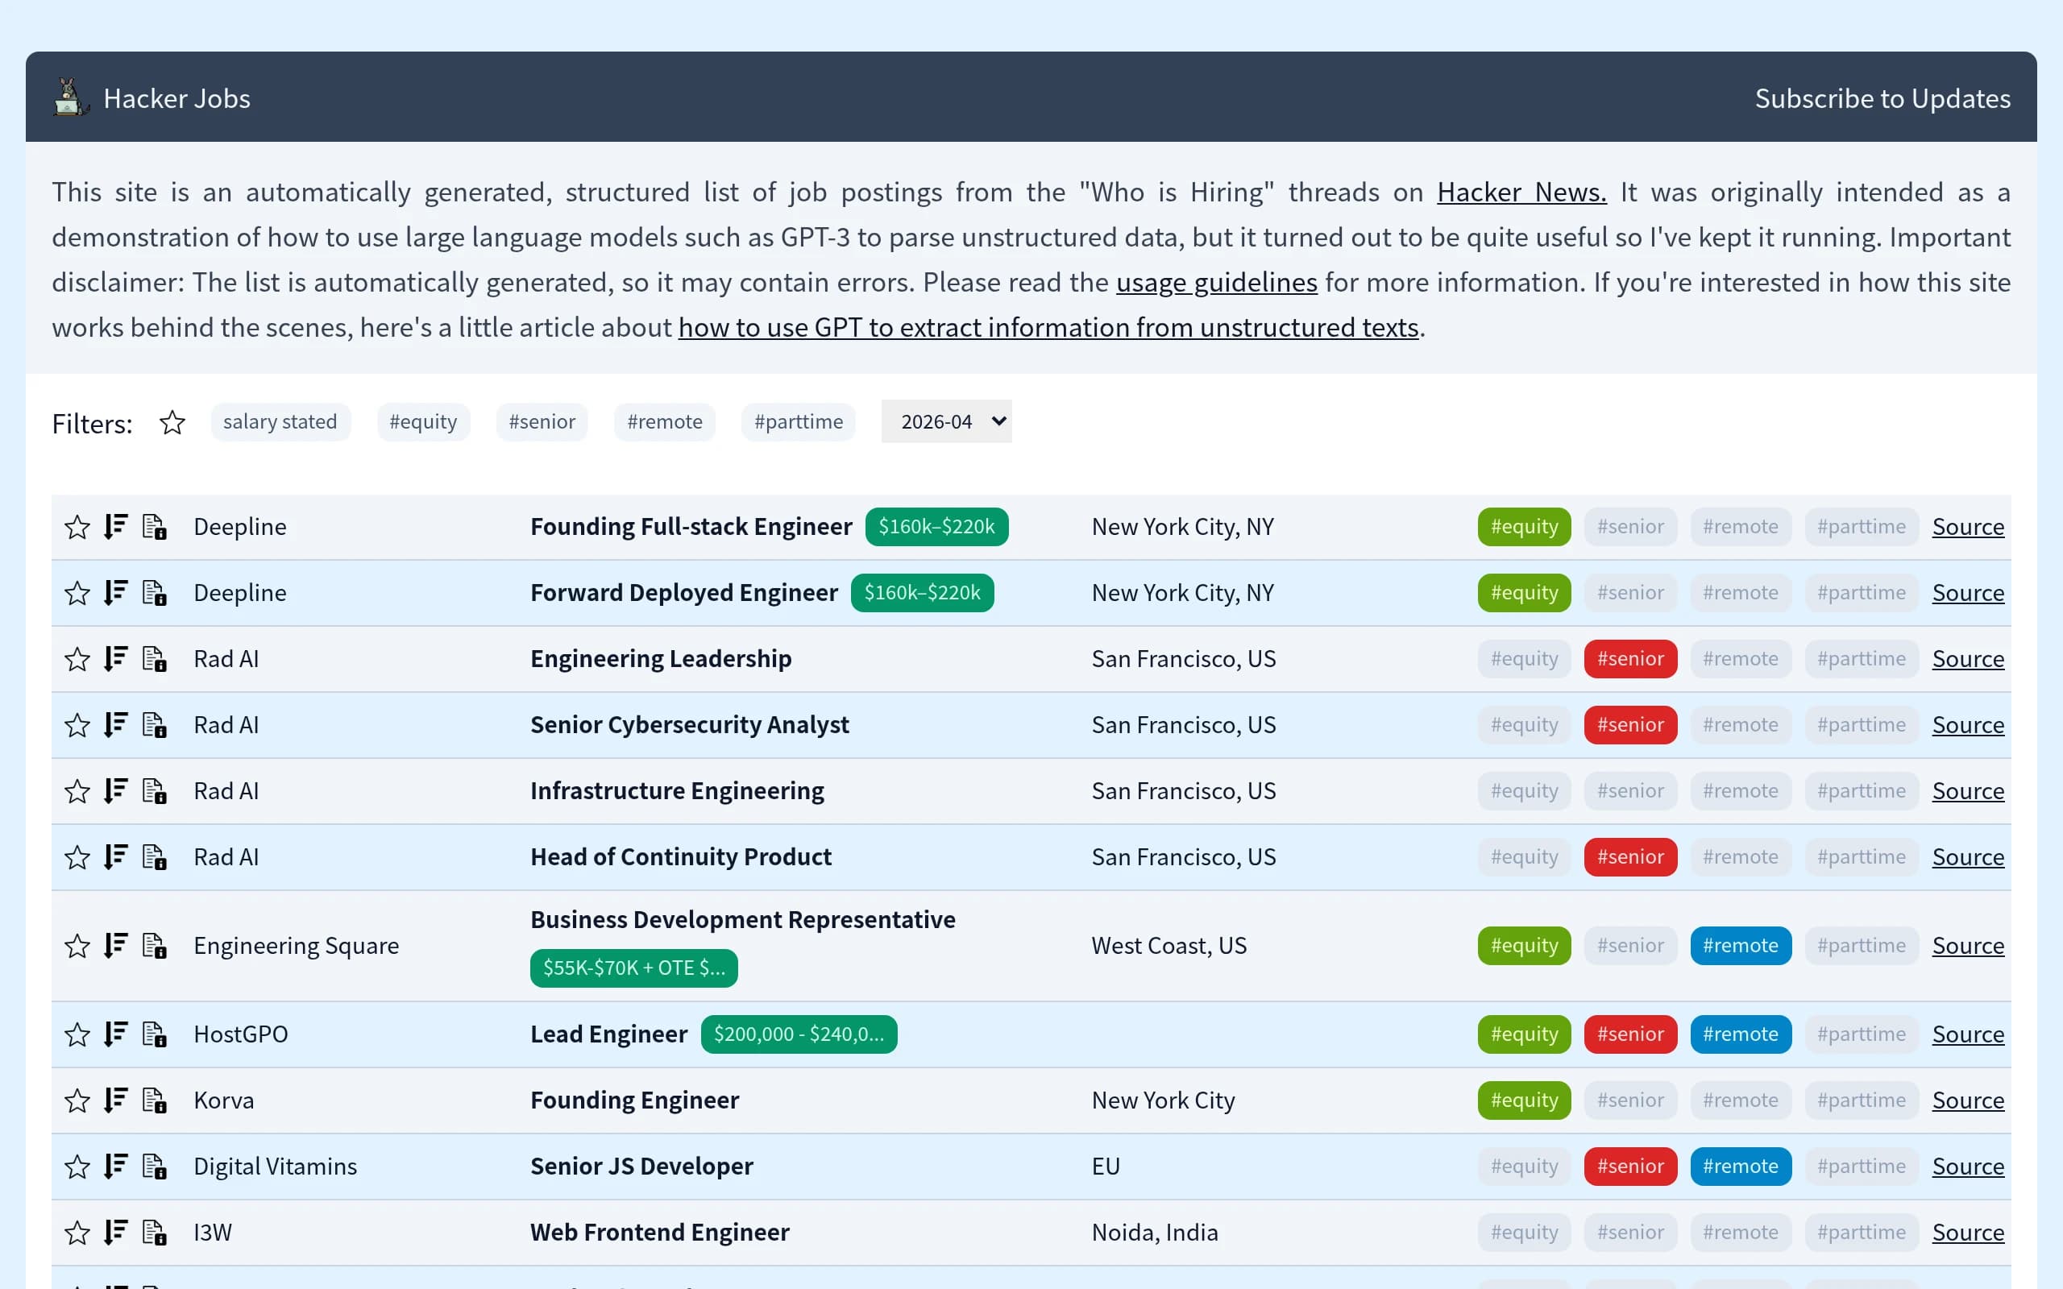The width and height of the screenshot is (2063, 1289).
Task: Click the $160k–$220k badge on Forward Deployed Engineer
Action: point(922,592)
